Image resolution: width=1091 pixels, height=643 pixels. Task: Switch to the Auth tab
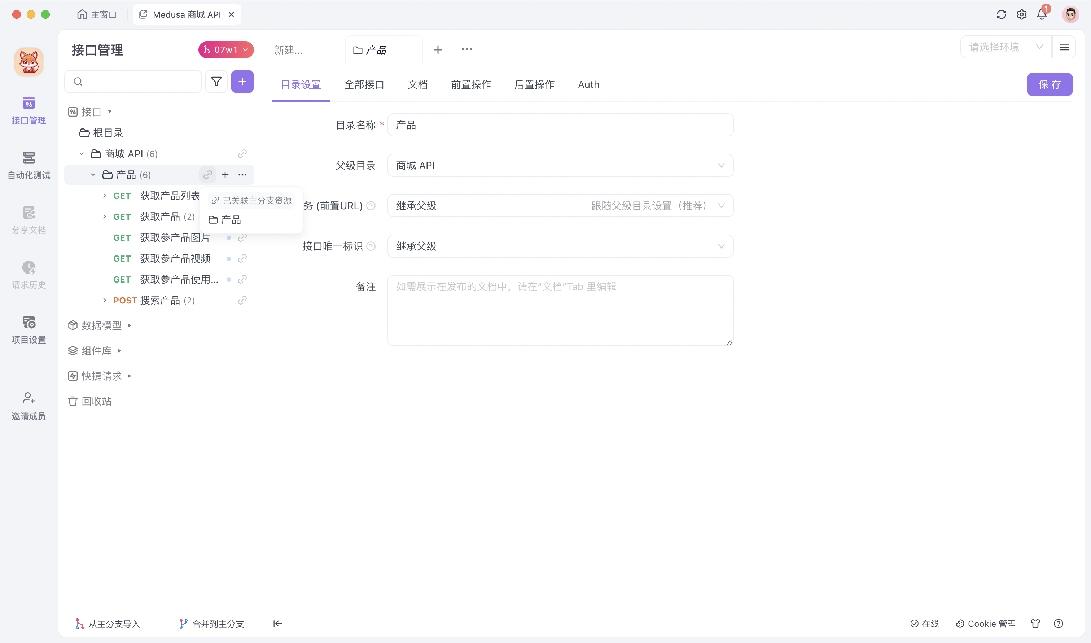(588, 84)
